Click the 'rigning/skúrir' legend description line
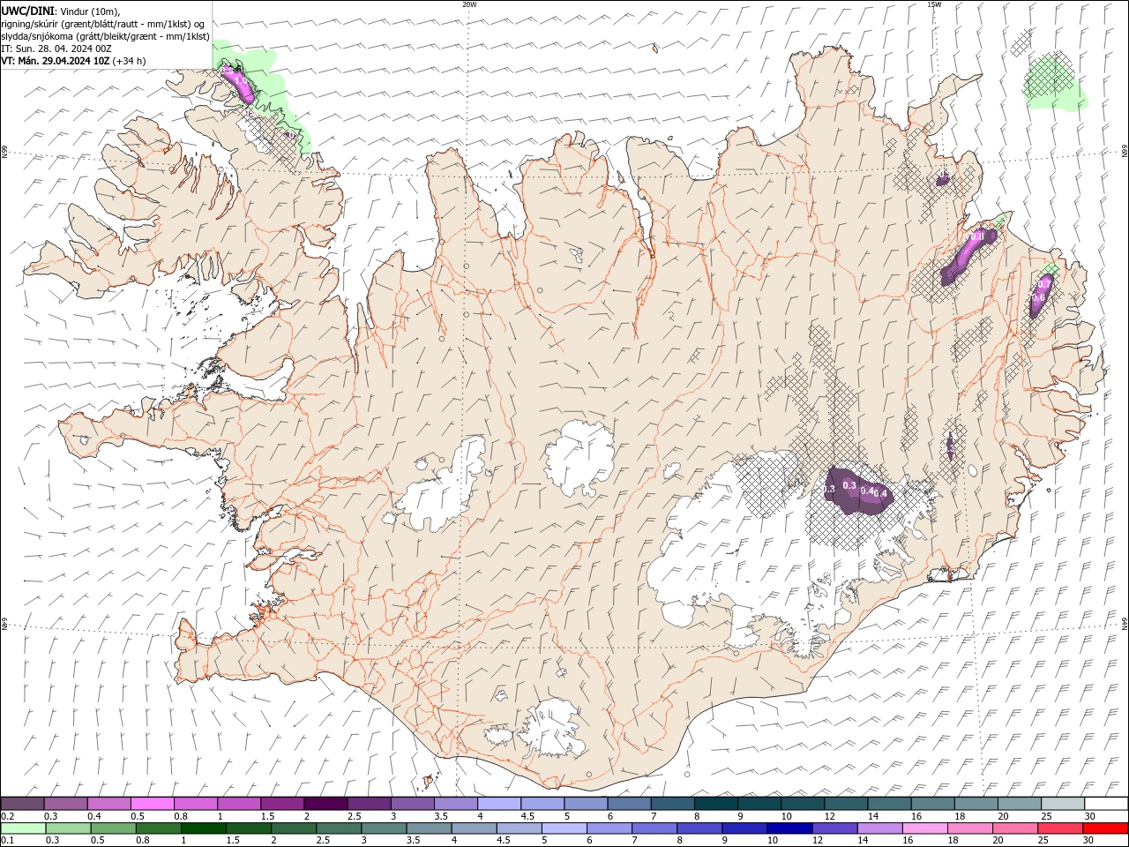The image size is (1129, 847). pyautogui.click(x=103, y=23)
